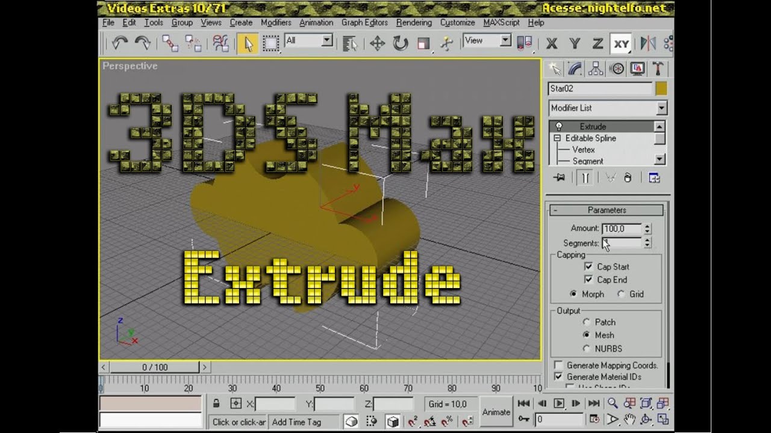
Task: Open the Display command panel tab
Action: point(637,69)
